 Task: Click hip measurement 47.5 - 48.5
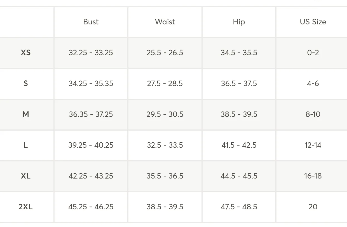[239, 207]
